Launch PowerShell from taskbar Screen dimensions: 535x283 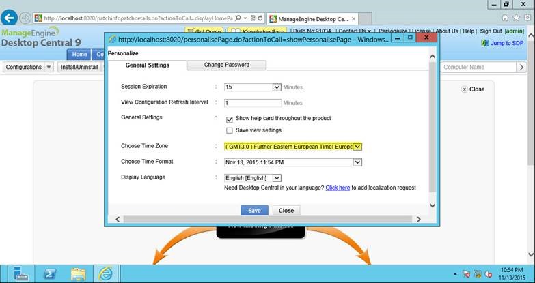50,273
